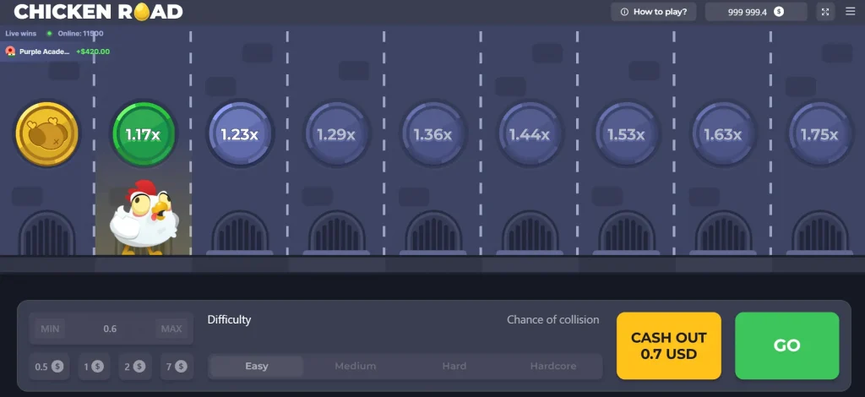Cash out 0.7 USD

click(668, 345)
